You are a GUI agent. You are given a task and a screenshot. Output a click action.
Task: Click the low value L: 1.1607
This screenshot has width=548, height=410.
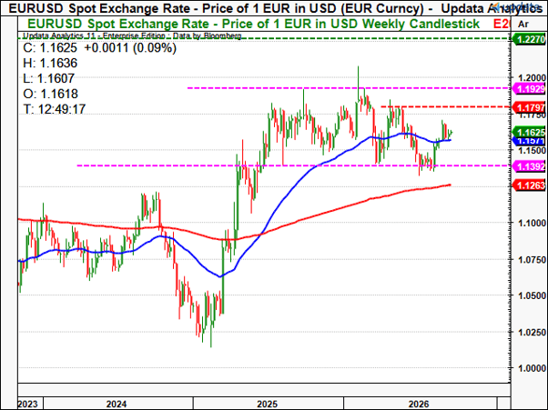[48, 78]
